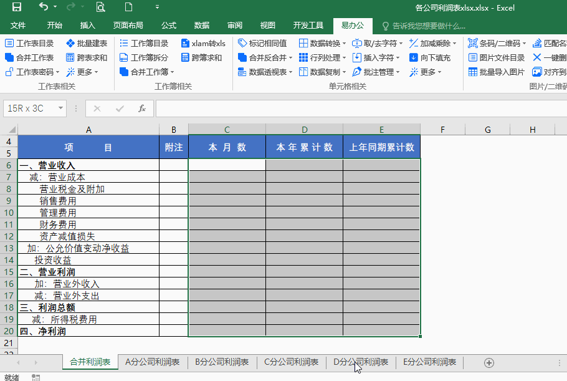The width and height of the screenshot is (567, 381).
Task: Click the 本 月 数 header cell
Action: coord(227,147)
